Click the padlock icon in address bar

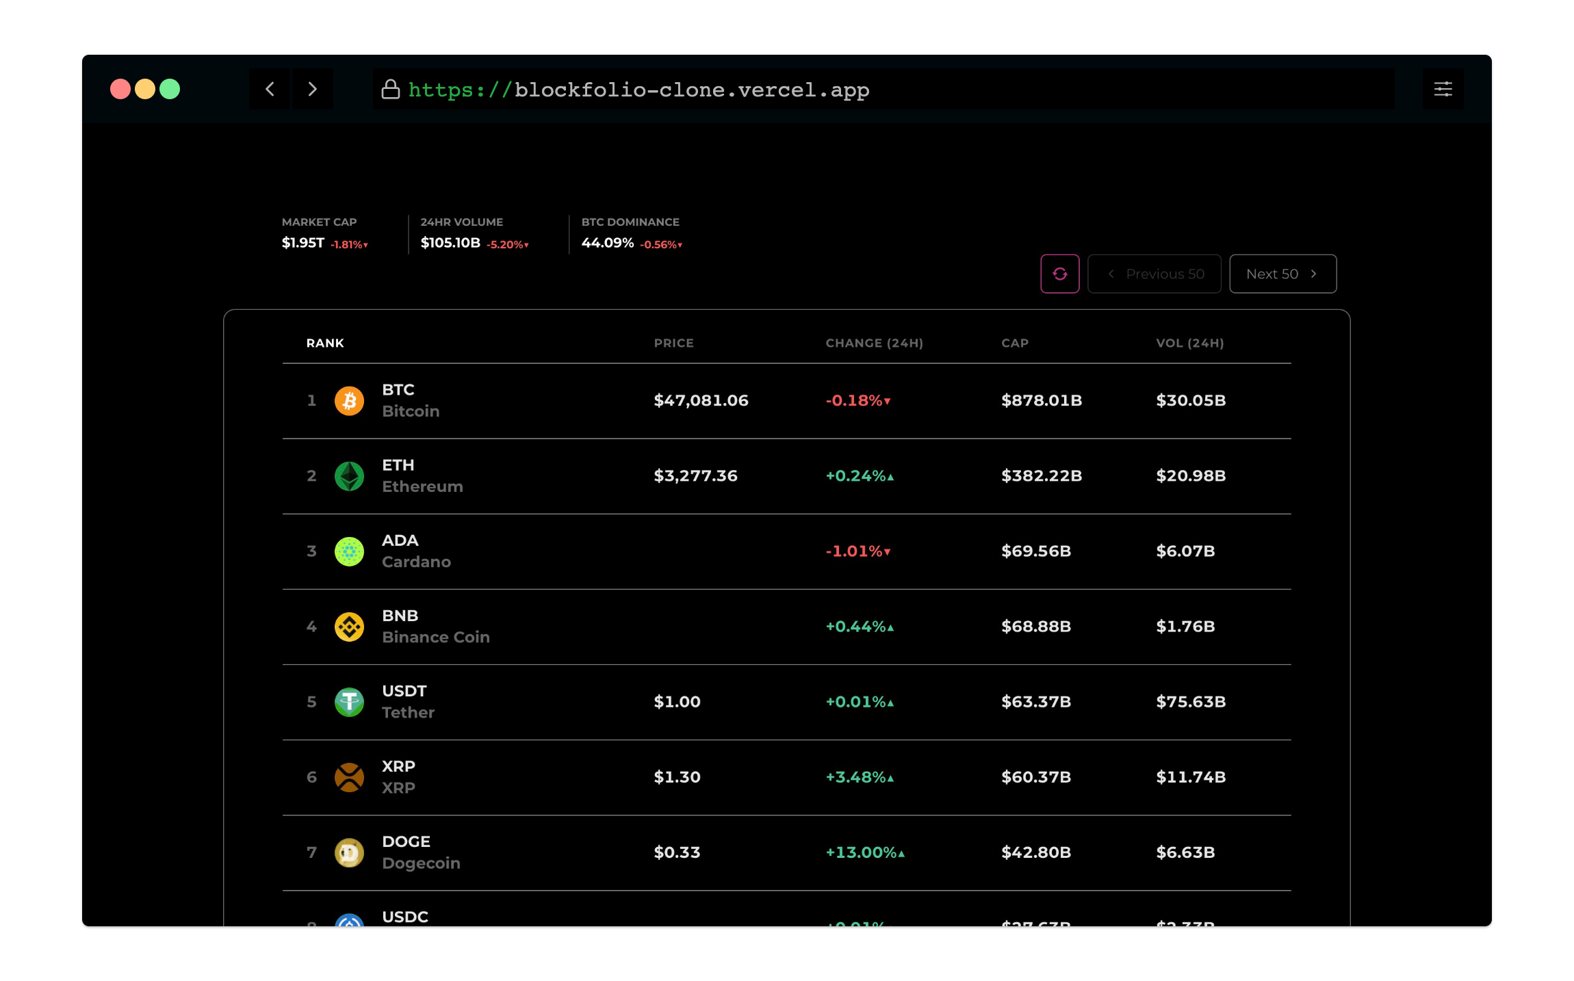391,89
